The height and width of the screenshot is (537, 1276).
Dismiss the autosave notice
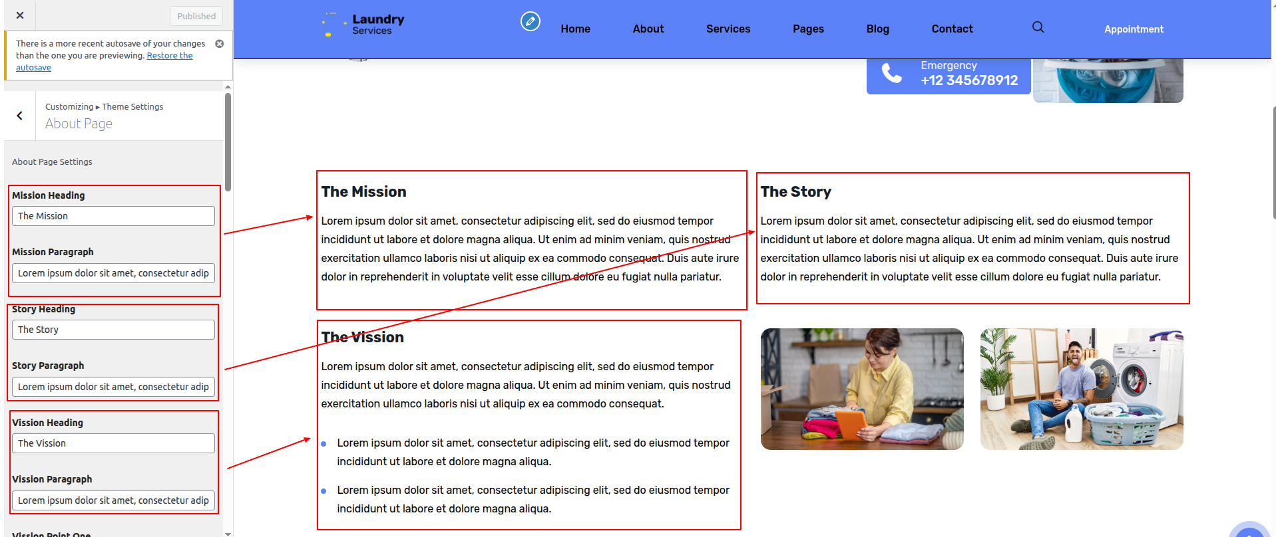220,44
